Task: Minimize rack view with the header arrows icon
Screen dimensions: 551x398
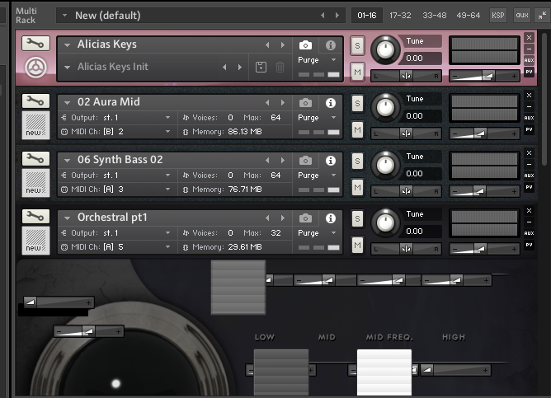Action: [x=542, y=16]
